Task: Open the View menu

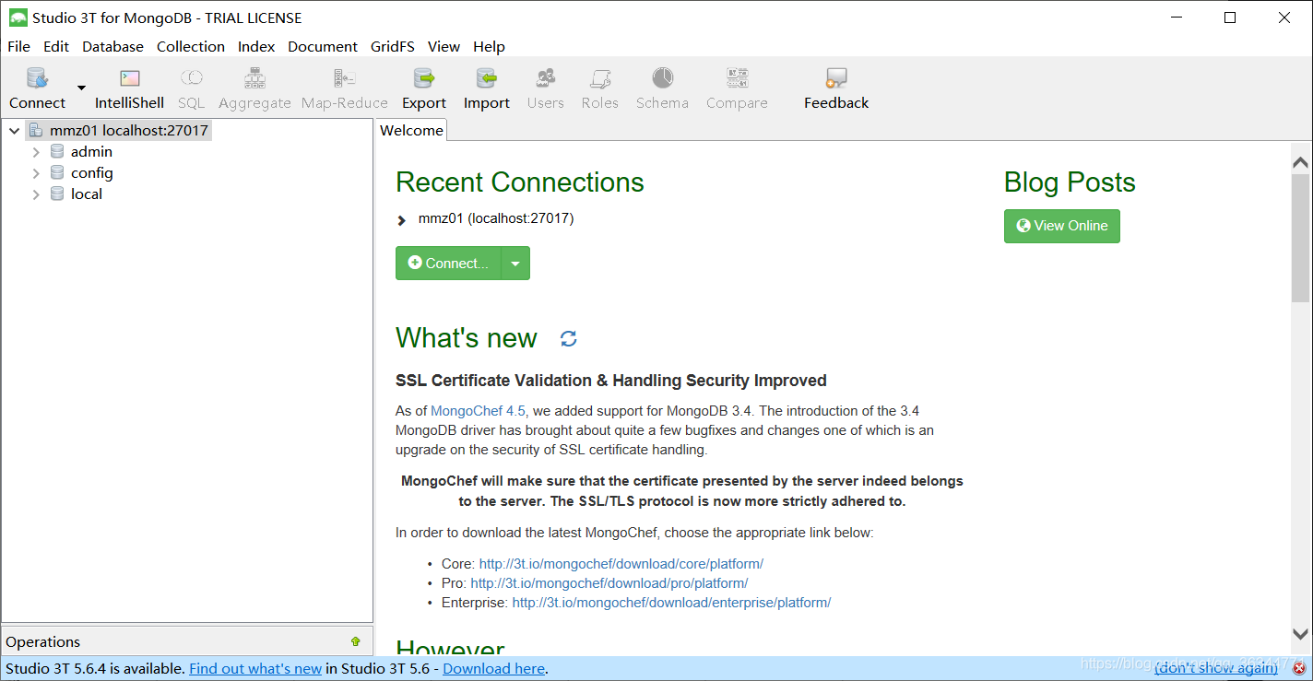Action: (x=444, y=46)
